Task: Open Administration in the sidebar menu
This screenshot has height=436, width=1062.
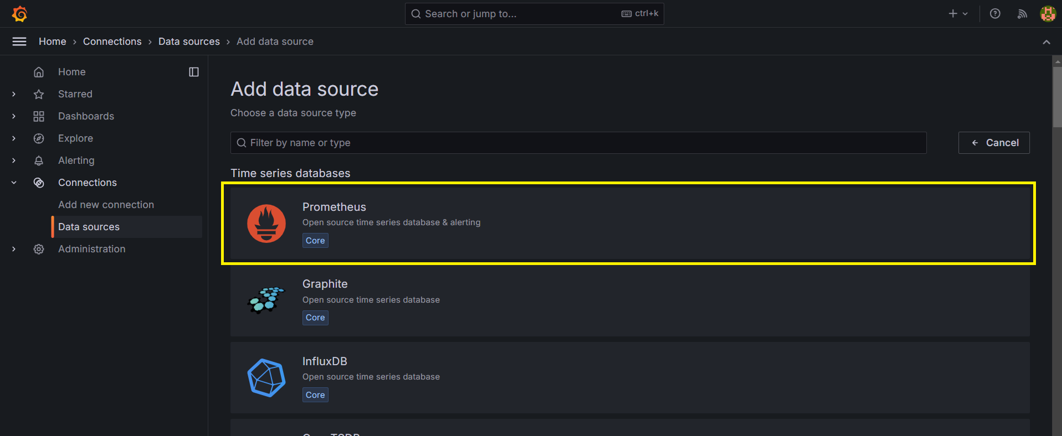Action: click(x=92, y=249)
